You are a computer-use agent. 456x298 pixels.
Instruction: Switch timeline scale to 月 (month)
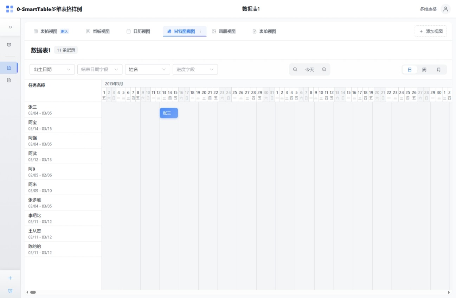click(x=438, y=70)
